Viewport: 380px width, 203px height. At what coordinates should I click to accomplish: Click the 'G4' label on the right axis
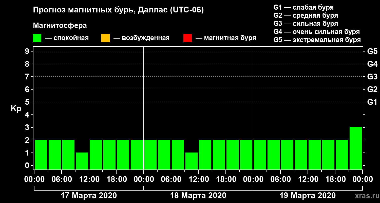(x=372, y=64)
